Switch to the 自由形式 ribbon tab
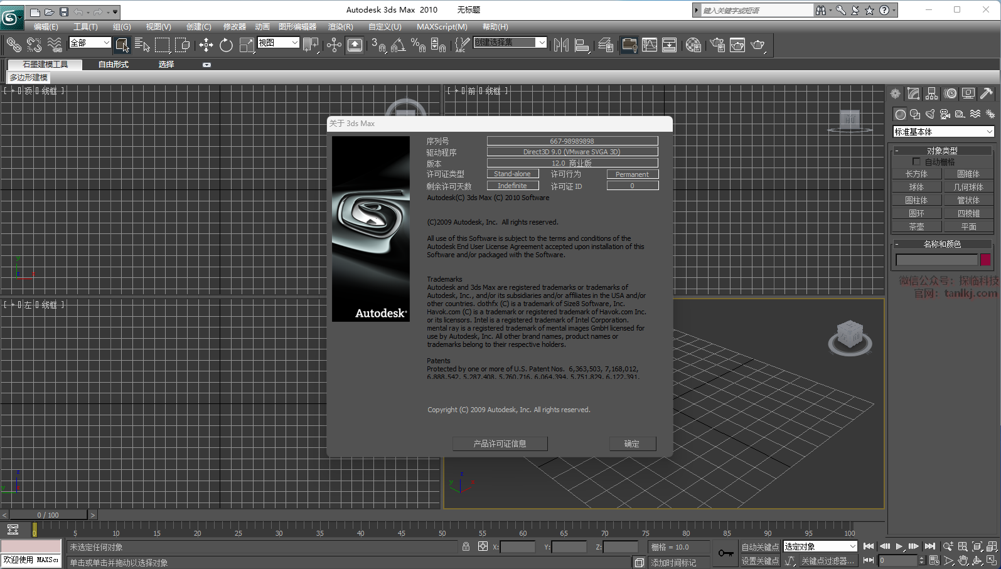 [113, 65]
